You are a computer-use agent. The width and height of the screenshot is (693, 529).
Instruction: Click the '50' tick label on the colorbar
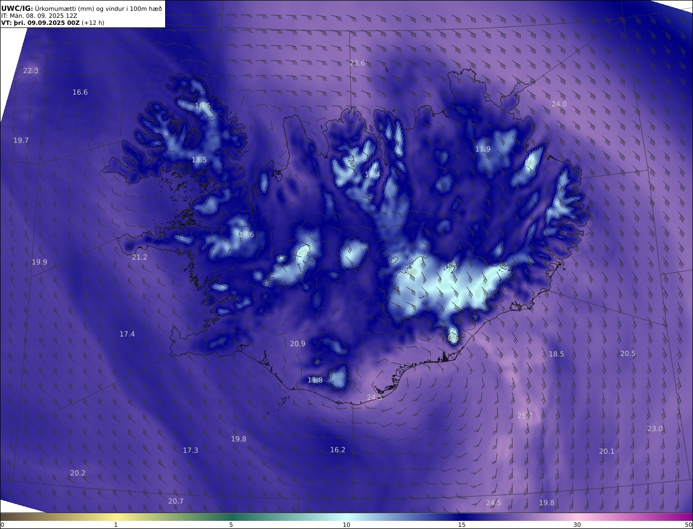point(689,525)
